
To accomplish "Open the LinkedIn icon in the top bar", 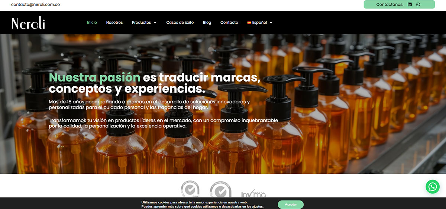I will [410, 4].
